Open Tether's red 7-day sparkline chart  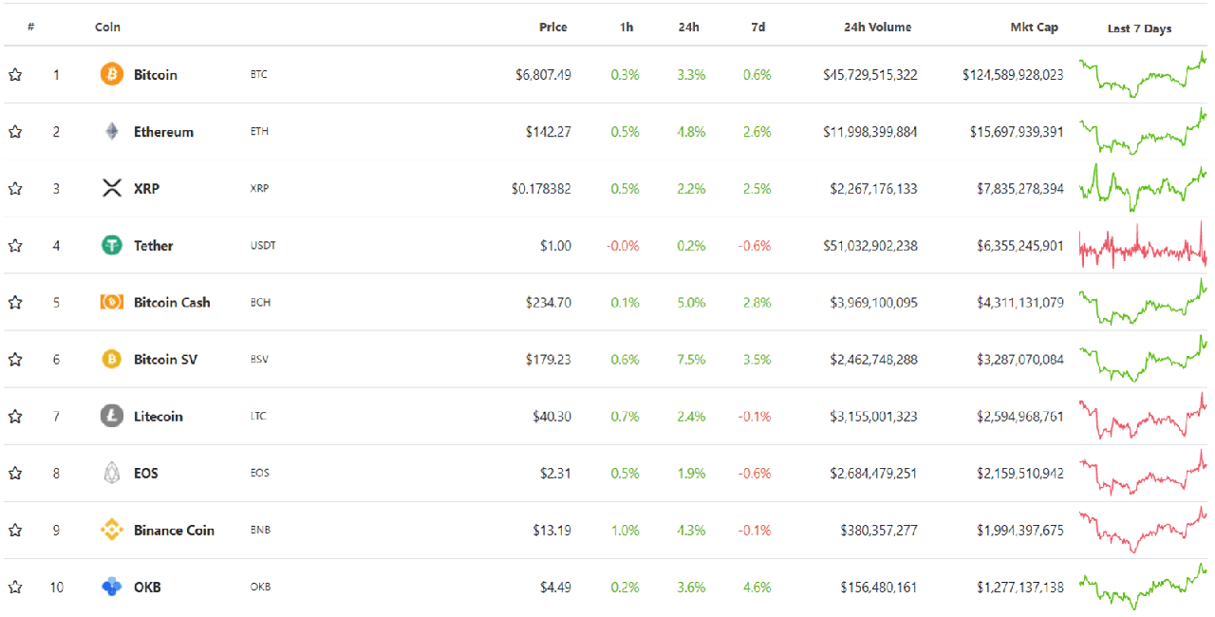1143,245
